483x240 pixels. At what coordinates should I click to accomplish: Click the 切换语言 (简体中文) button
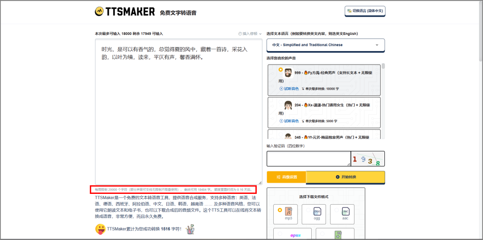coord(365,11)
